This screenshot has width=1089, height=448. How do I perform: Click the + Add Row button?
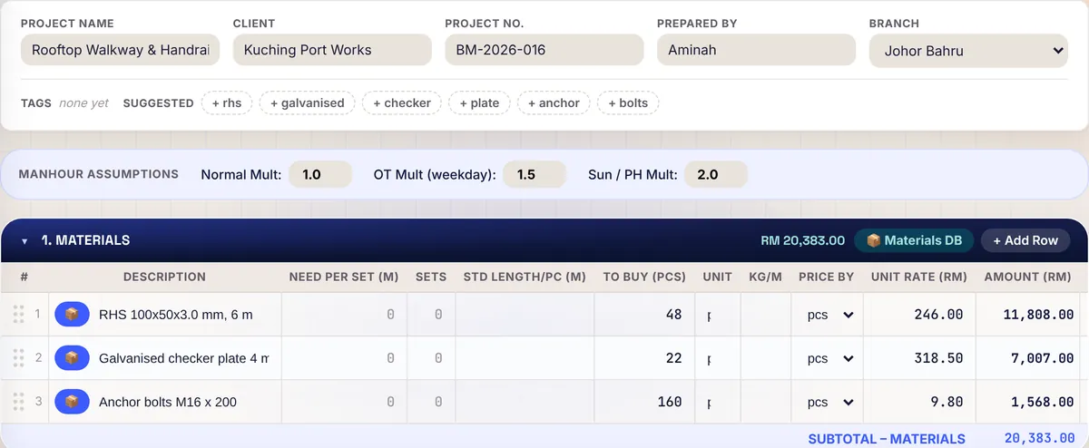coord(1025,240)
